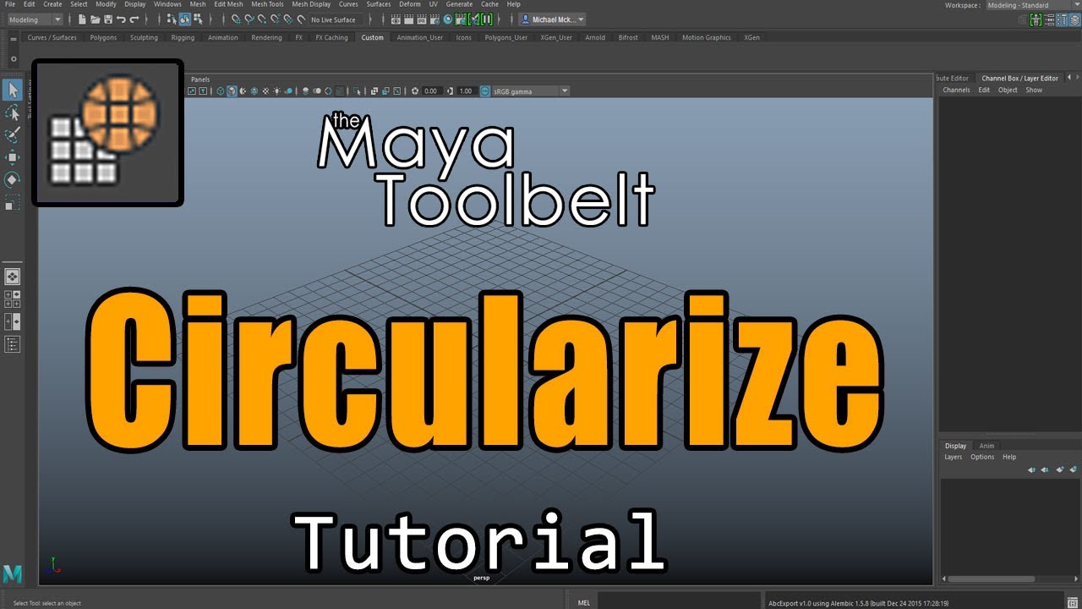1082x609 pixels.
Task: Open the Deform menu
Action: pos(410,4)
